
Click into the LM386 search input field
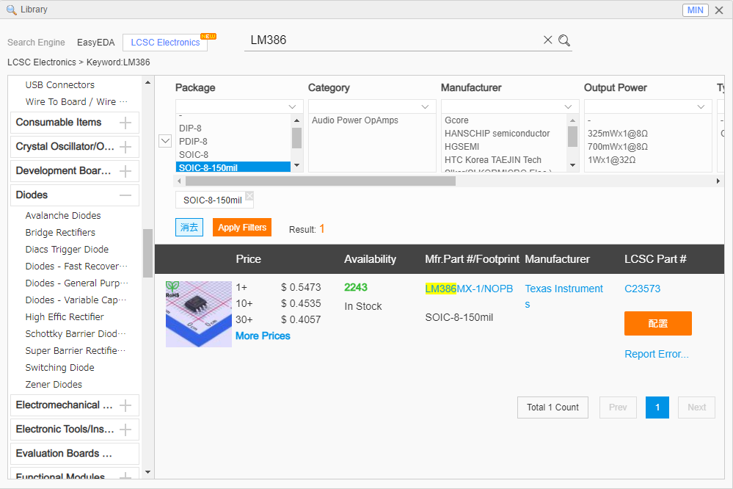[393, 40]
